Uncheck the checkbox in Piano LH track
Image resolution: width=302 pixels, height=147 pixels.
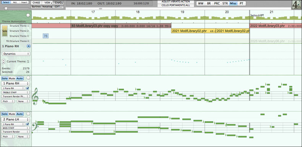(28, 124)
